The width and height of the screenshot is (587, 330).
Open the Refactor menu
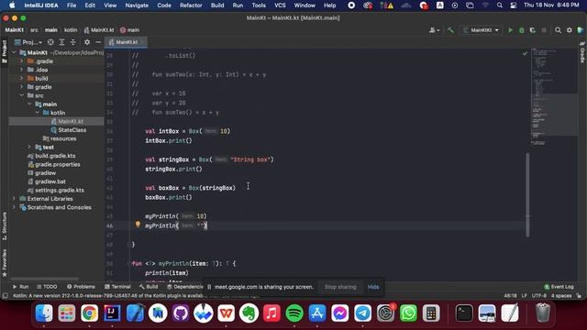coord(191,5)
